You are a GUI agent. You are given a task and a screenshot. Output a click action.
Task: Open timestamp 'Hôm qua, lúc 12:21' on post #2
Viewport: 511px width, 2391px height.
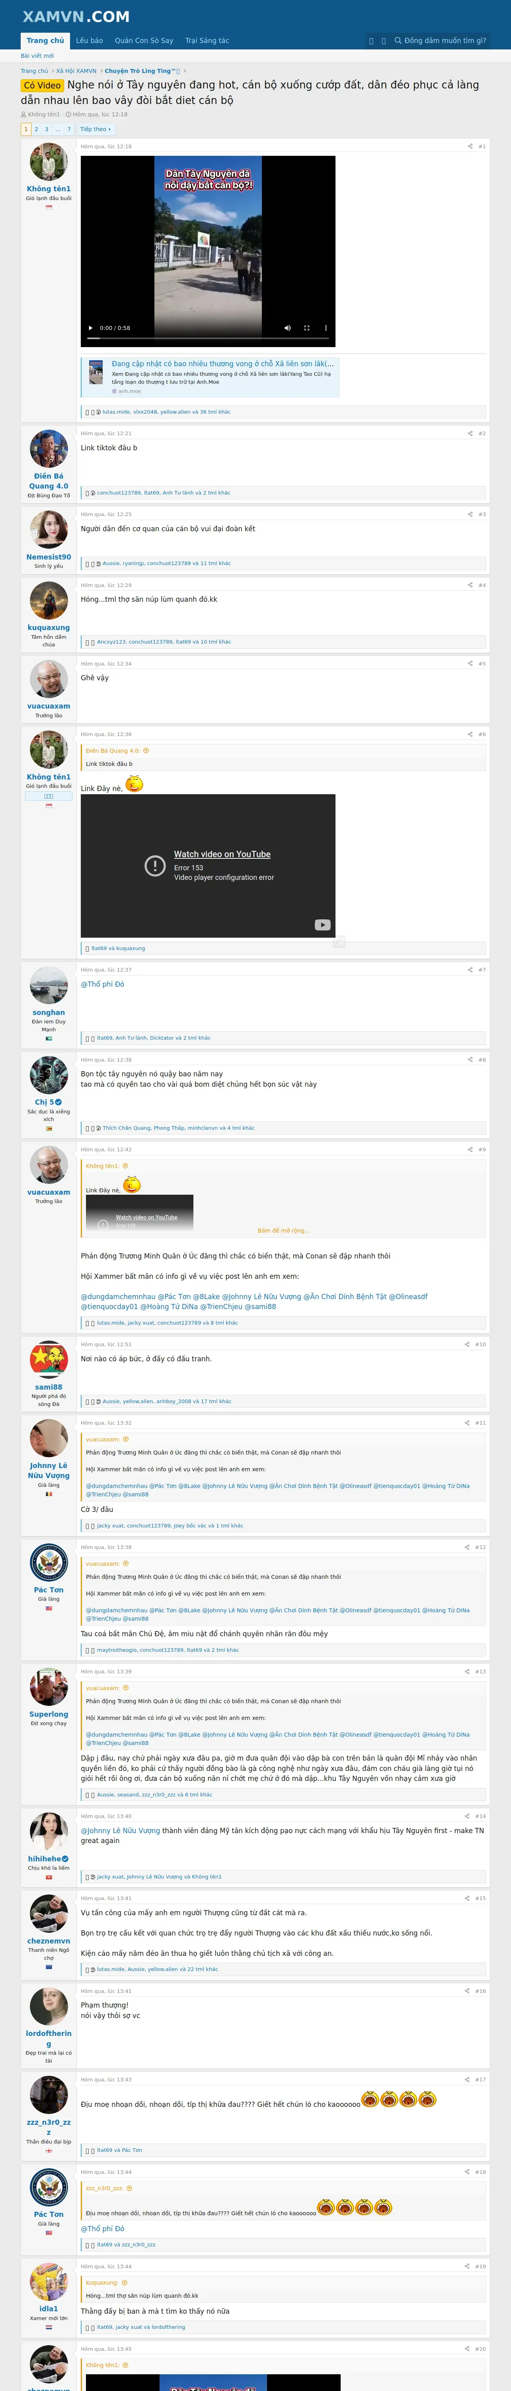[106, 434]
